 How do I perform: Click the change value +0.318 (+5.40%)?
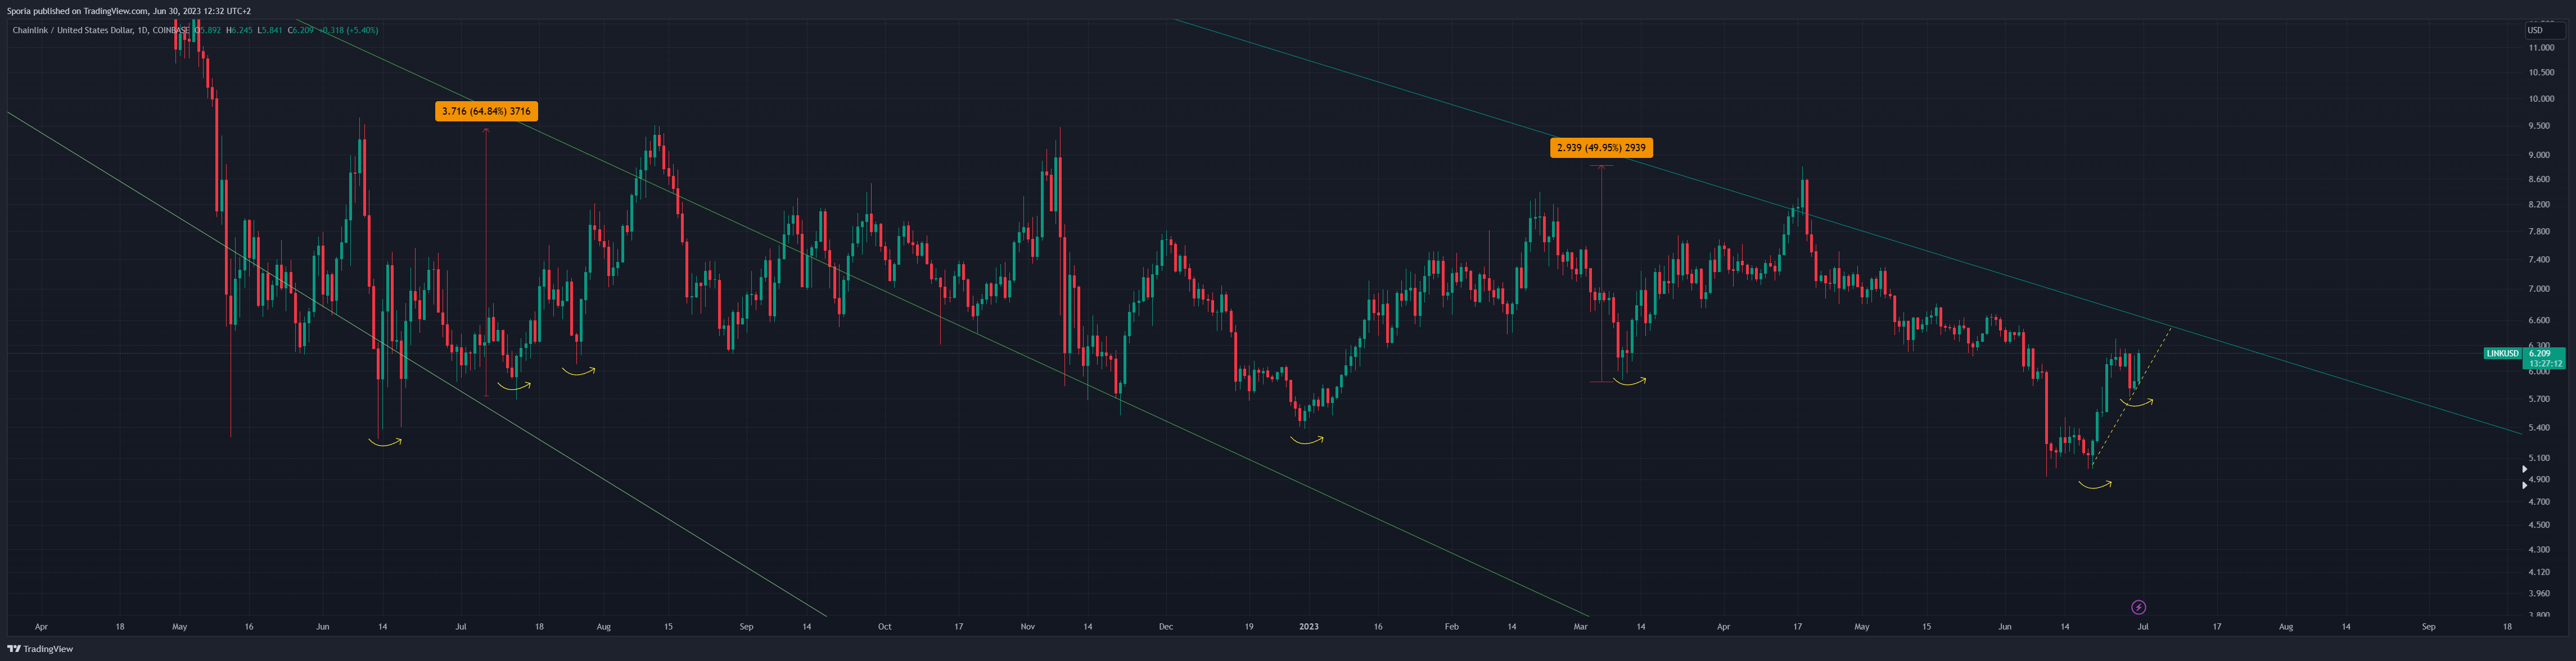[349, 30]
